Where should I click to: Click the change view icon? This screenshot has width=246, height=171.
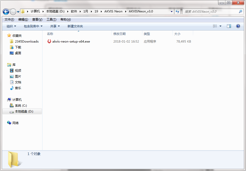pyautogui.click(x=215, y=26)
